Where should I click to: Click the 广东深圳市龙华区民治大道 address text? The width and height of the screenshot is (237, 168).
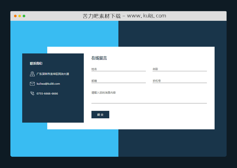click(x=53, y=74)
